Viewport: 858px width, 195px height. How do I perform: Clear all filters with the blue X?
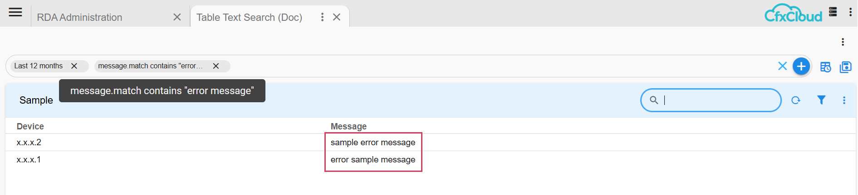pos(782,66)
